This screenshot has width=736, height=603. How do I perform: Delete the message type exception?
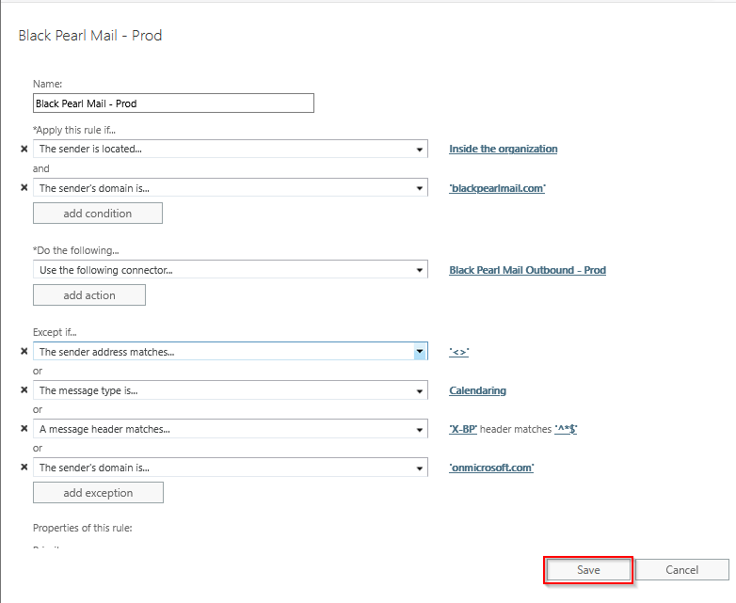pos(24,390)
